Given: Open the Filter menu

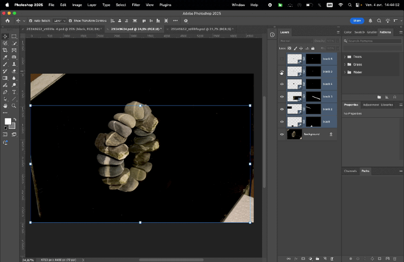Looking at the screenshot, I should 136,5.
